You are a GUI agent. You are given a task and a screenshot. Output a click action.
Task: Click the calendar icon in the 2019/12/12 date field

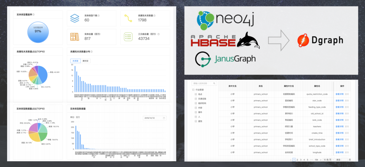[x=164, y=118]
